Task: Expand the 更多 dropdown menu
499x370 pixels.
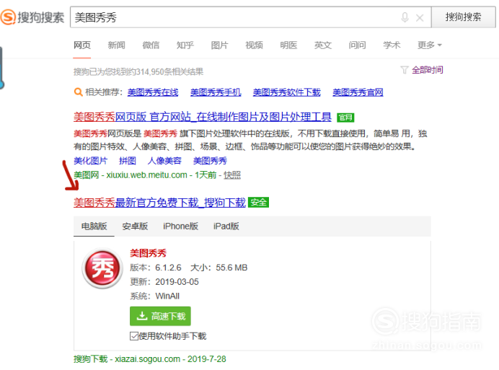Action: click(x=429, y=45)
